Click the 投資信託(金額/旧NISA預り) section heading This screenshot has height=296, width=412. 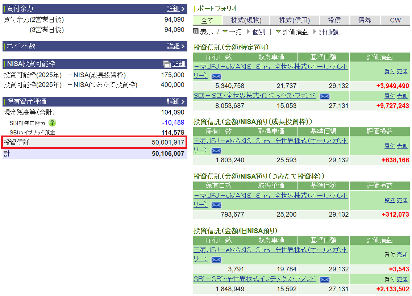click(x=236, y=231)
